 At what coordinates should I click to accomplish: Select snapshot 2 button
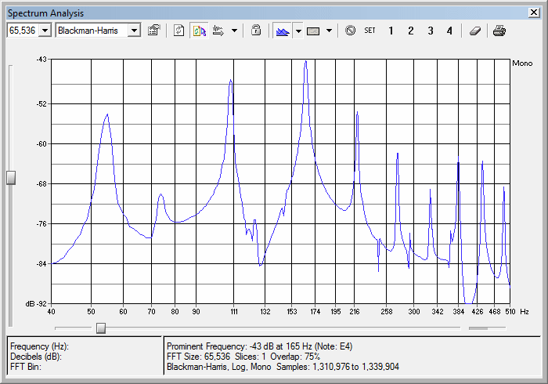[x=411, y=31]
